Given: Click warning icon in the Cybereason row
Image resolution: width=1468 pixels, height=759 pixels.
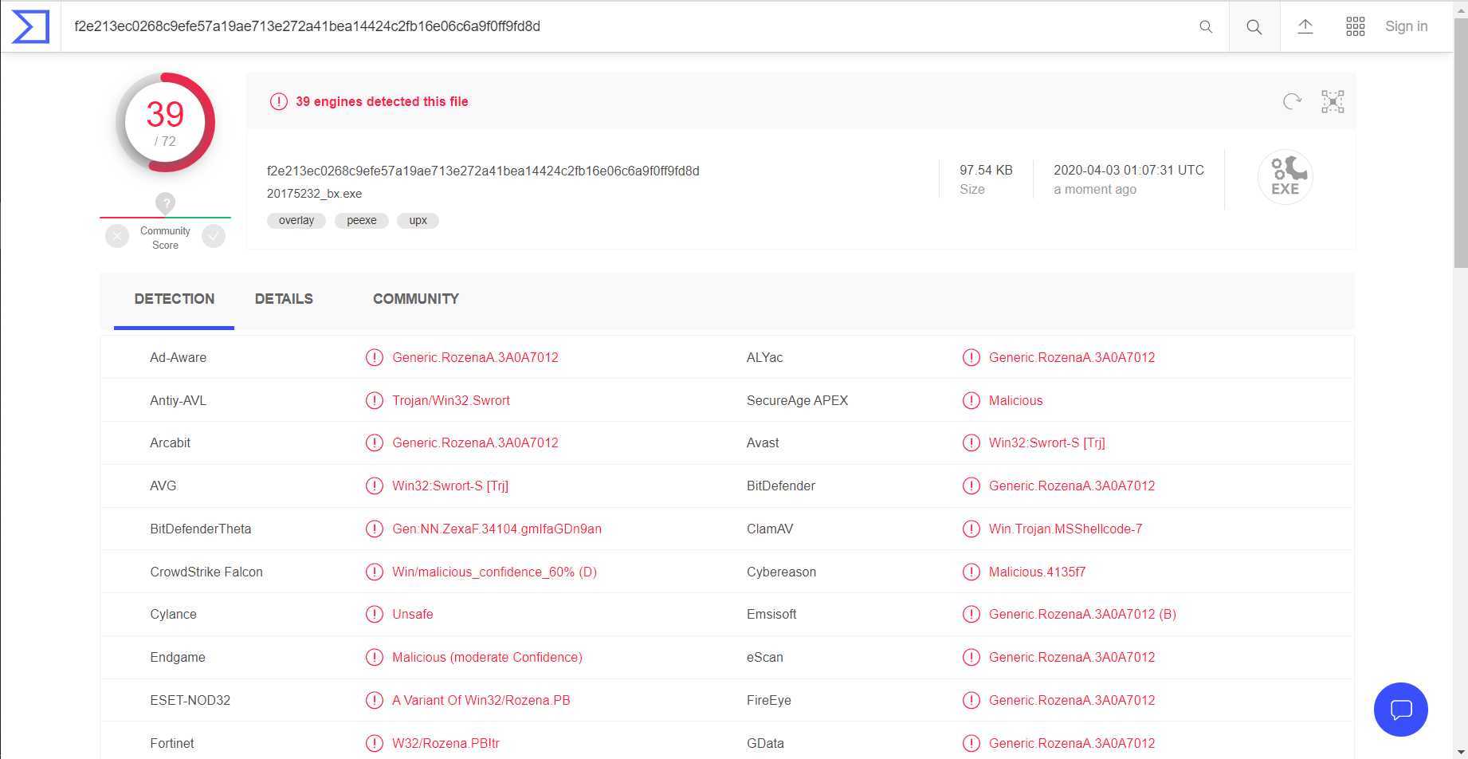Looking at the screenshot, I should pyautogui.click(x=971, y=572).
